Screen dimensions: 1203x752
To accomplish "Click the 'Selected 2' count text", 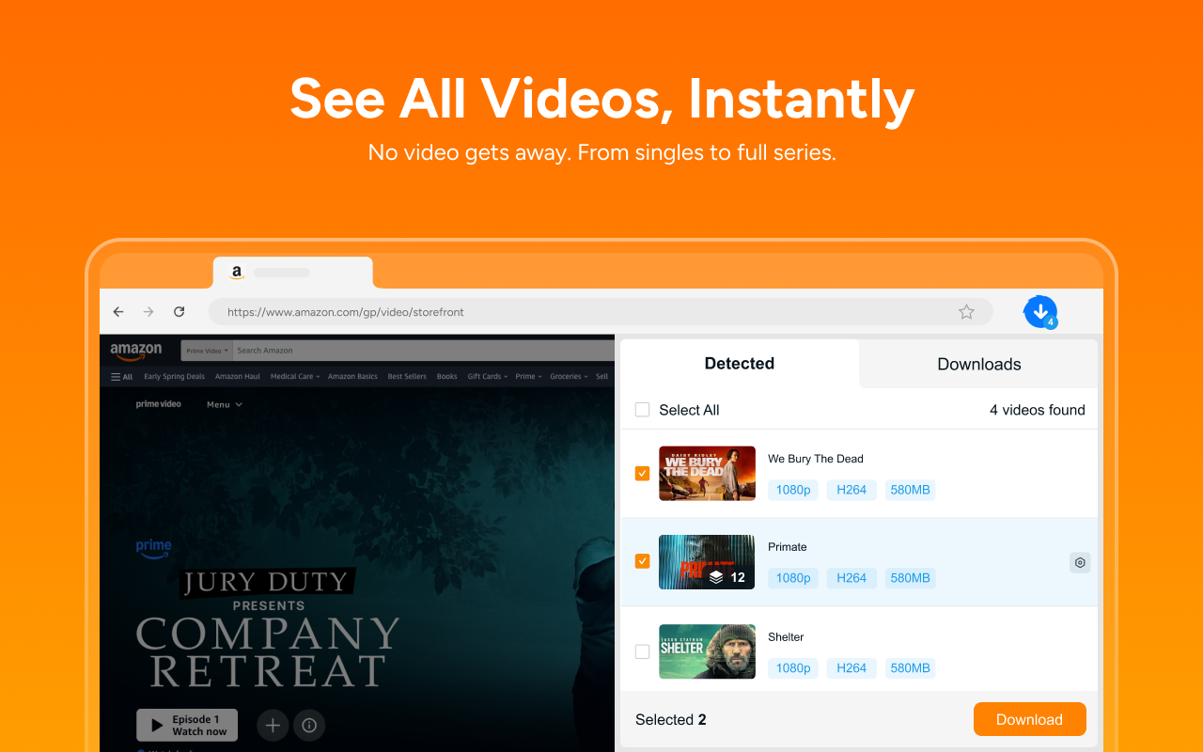I will 671,720.
